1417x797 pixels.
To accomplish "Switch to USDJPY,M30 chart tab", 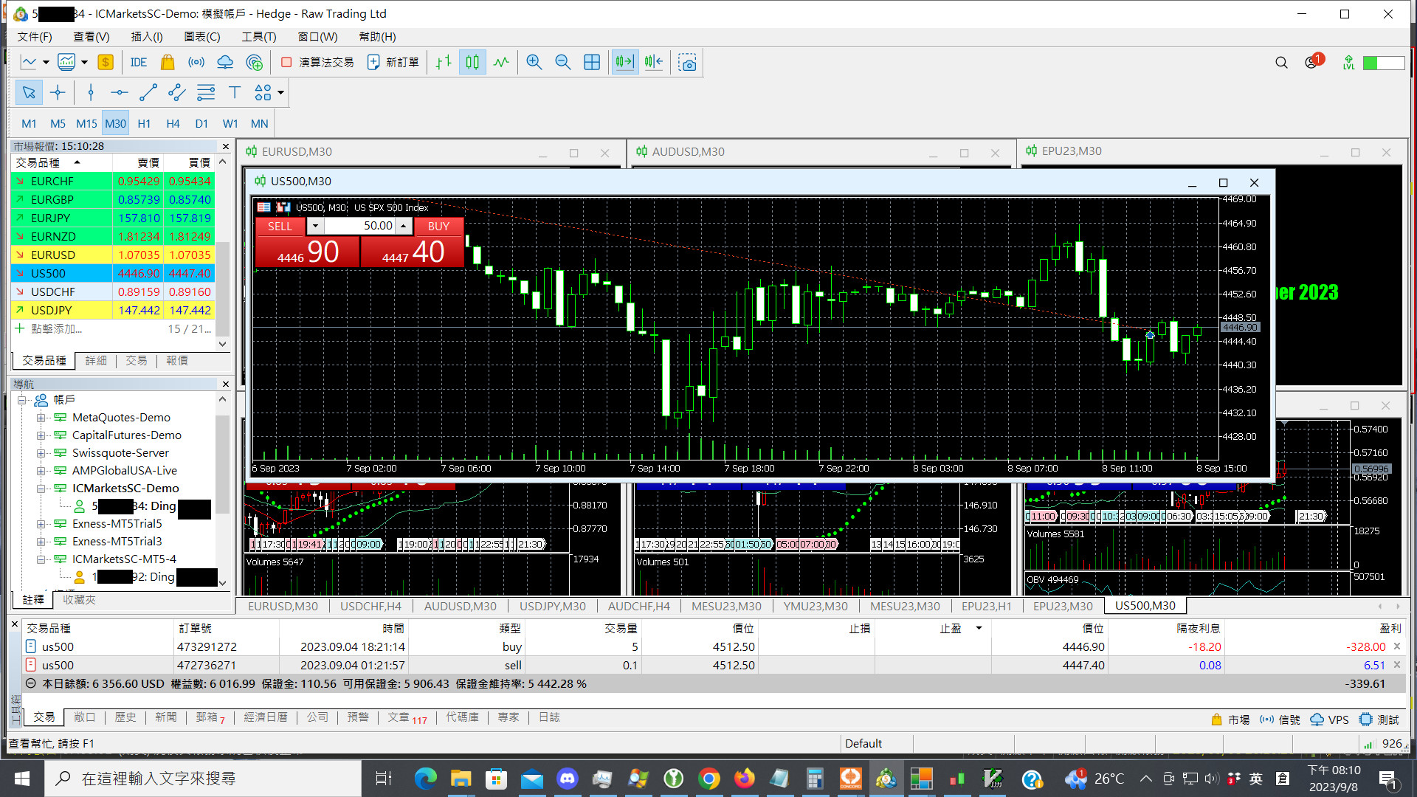I will pyautogui.click(x=552, y=606).
